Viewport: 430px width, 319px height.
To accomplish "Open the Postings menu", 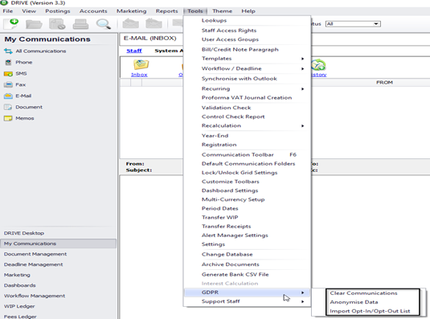I will (x=58, y=11).
